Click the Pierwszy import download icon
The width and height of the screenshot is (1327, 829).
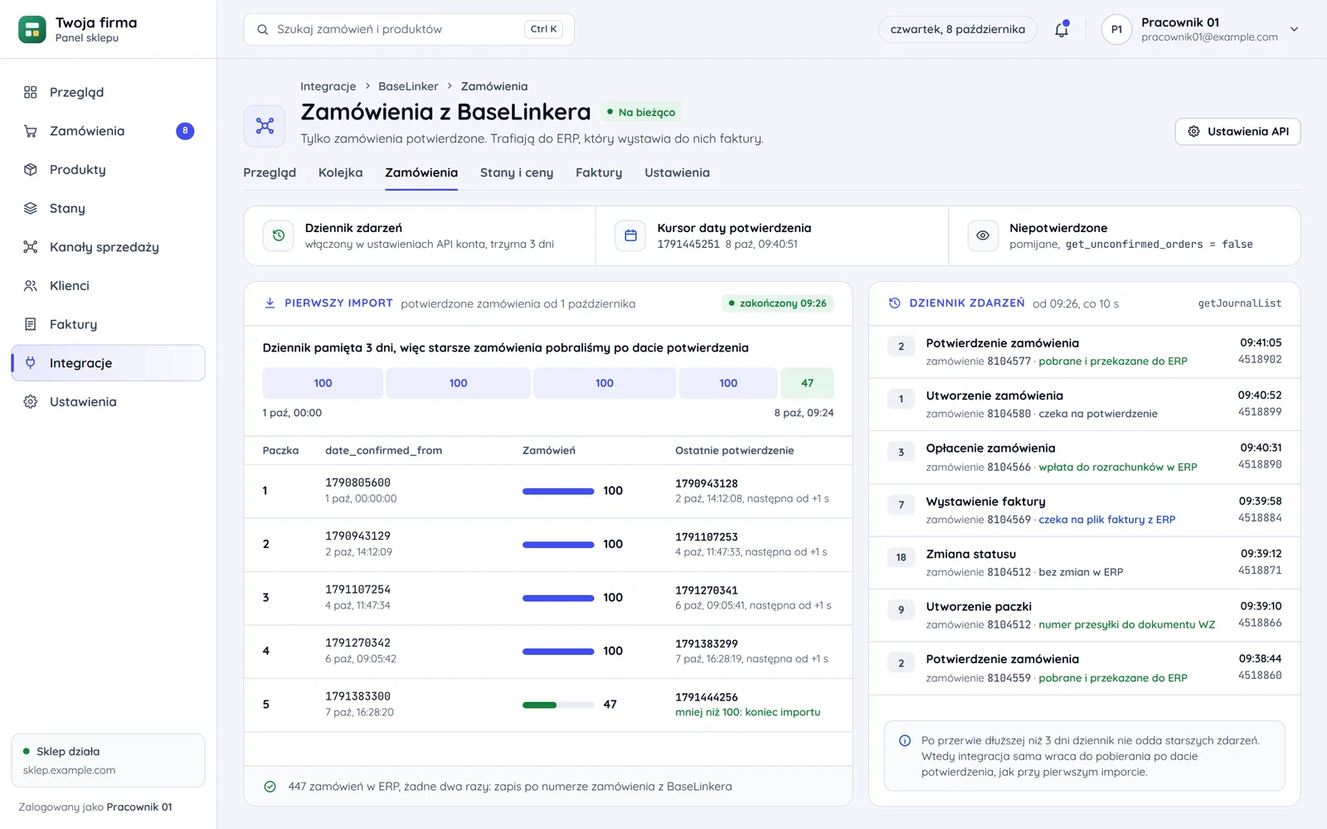(x=270, y=303)
